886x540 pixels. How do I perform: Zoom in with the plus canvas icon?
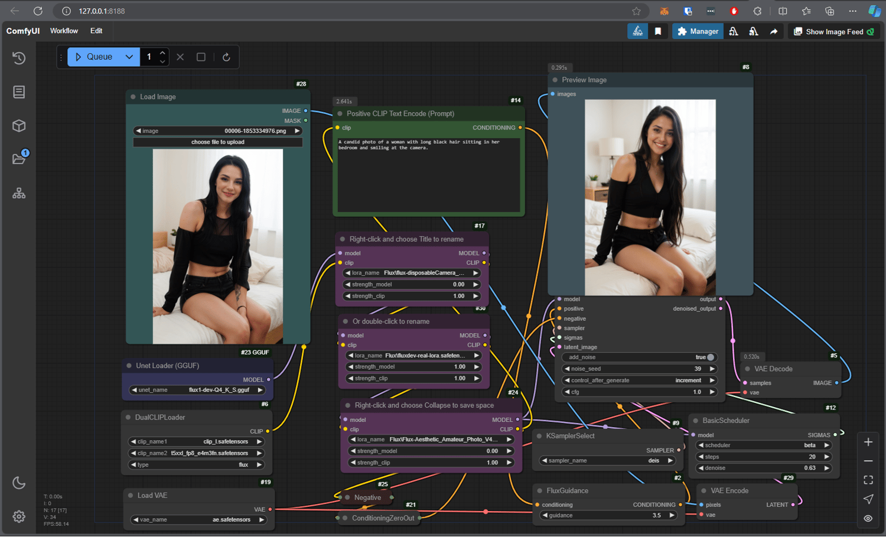[868, 442]
